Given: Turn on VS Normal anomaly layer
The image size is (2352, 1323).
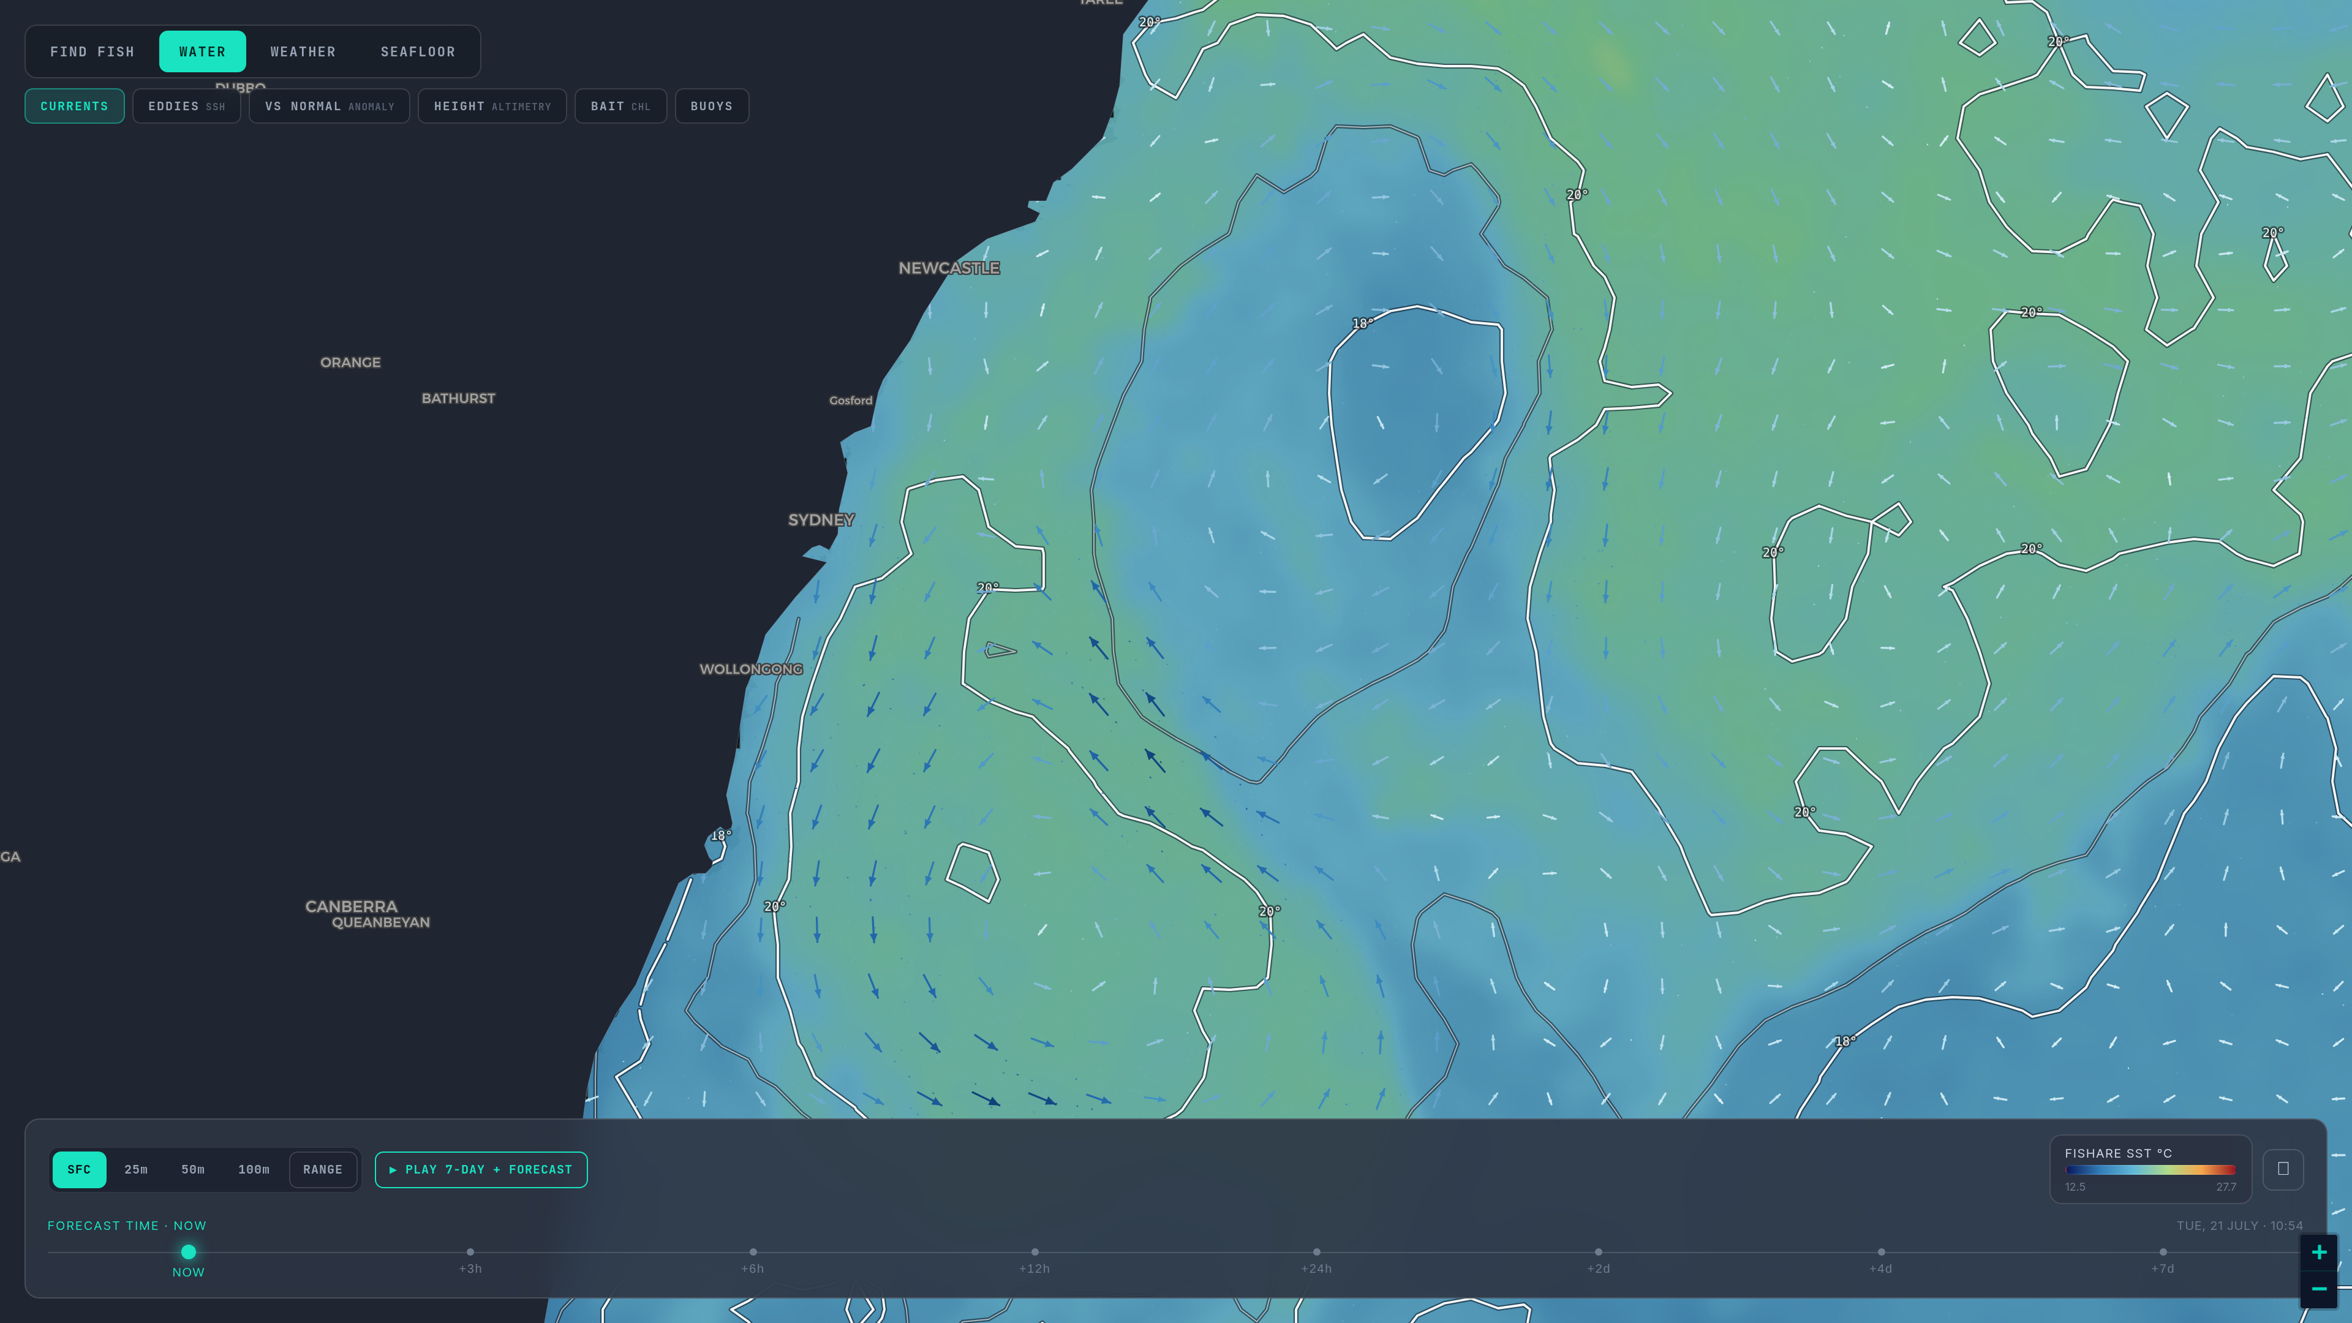Looking at the screenshot, I should (x=330, y=106).
